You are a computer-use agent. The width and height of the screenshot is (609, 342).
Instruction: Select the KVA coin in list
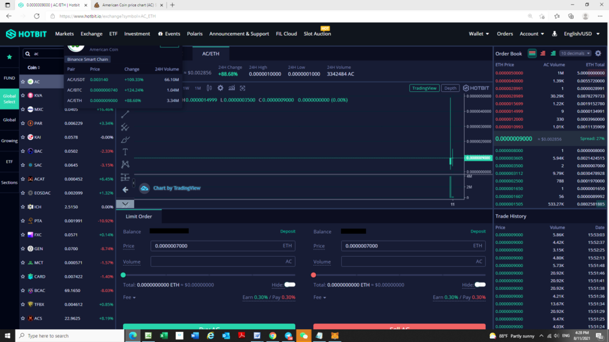tap(38, 95)
